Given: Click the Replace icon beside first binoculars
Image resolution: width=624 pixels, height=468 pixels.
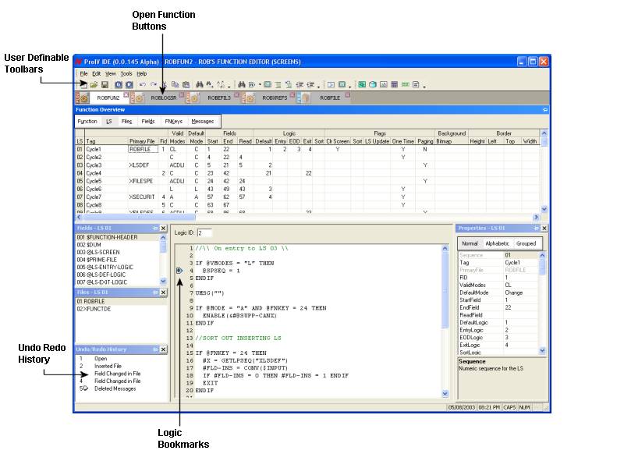Looking at the screenshot, I should (x=210, y=85).
